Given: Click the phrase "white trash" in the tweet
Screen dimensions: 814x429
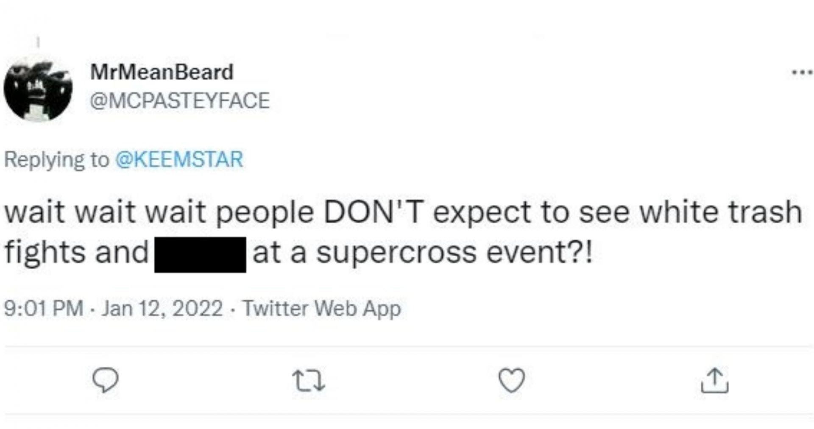Looking at the screenshot, I should [x=720, y=212].
